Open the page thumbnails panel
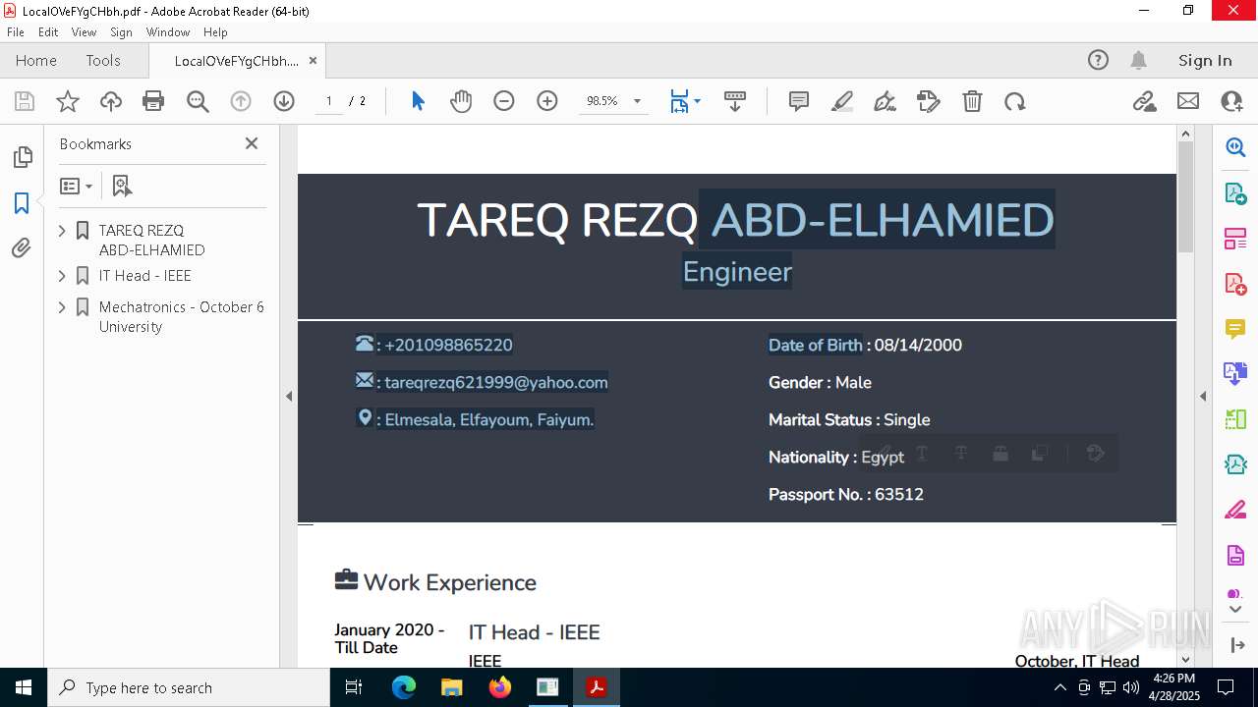The width and height of the screenshot is (1258, 707). pos(22,157)
